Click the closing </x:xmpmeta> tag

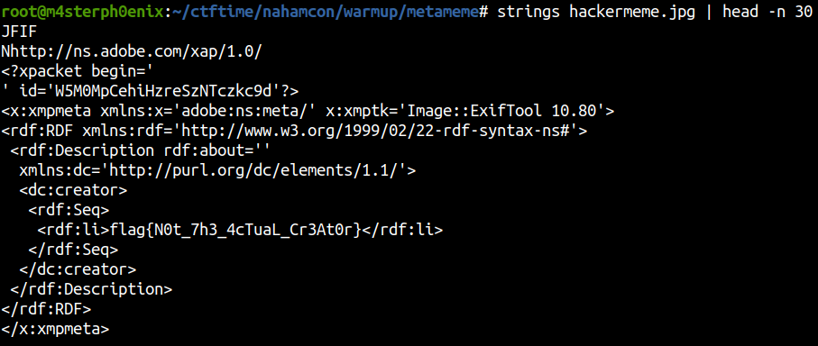[x=55, y=329]
